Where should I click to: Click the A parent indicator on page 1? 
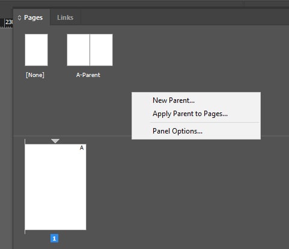coord(82,148)
